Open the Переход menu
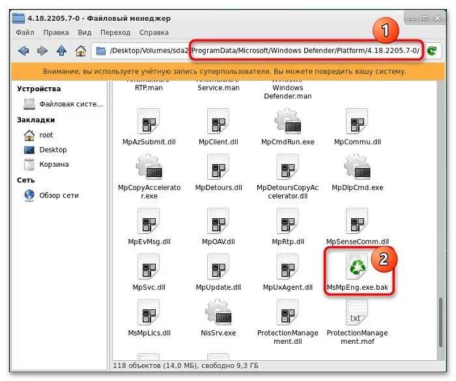This screenshot has width=456, height=381. pos(115,33)
